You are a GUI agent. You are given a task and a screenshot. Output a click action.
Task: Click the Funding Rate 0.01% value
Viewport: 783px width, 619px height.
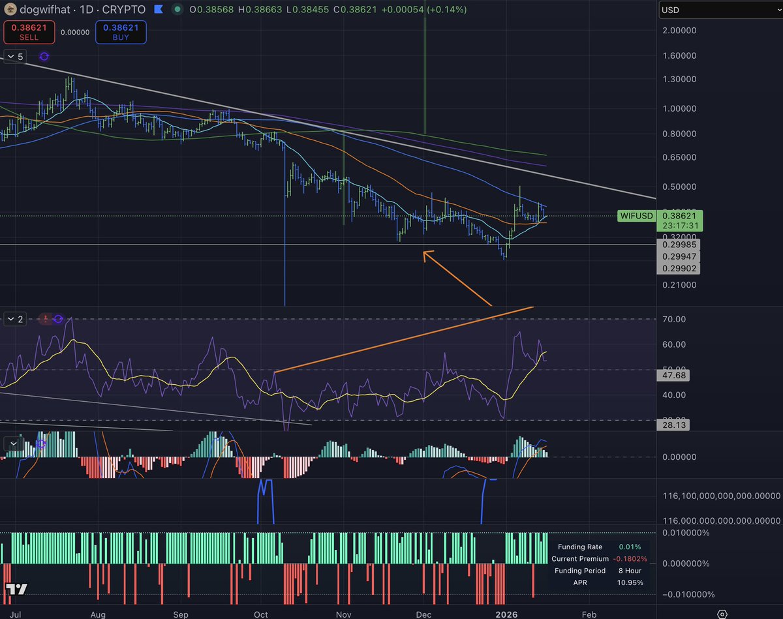(630, 547)
